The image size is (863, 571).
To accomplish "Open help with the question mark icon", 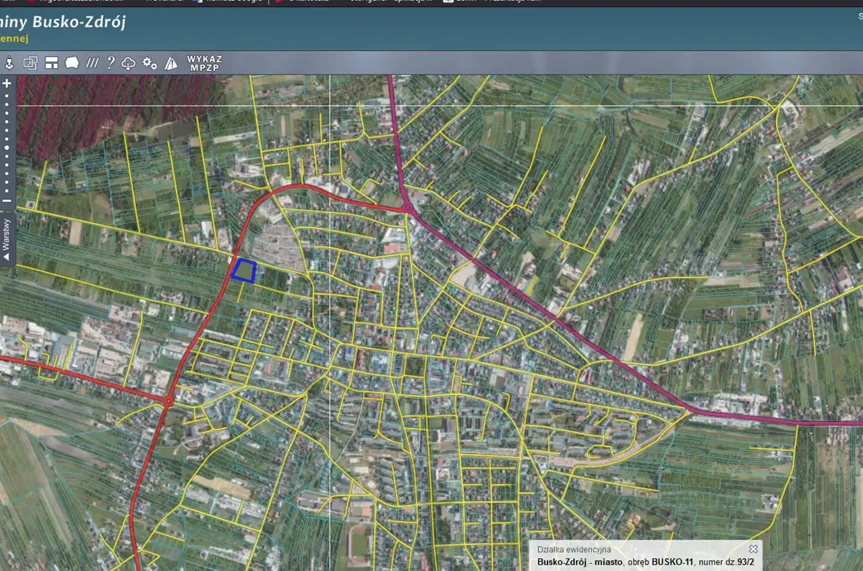I will tap(111, 63).
